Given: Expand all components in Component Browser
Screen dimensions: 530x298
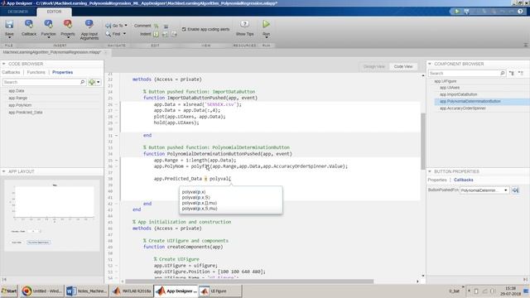Looking at the screenshot, I should [512, 73].
